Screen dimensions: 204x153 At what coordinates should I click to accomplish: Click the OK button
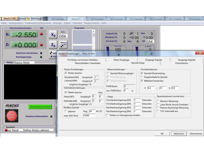pyautogui.click(x=162, y=134)
